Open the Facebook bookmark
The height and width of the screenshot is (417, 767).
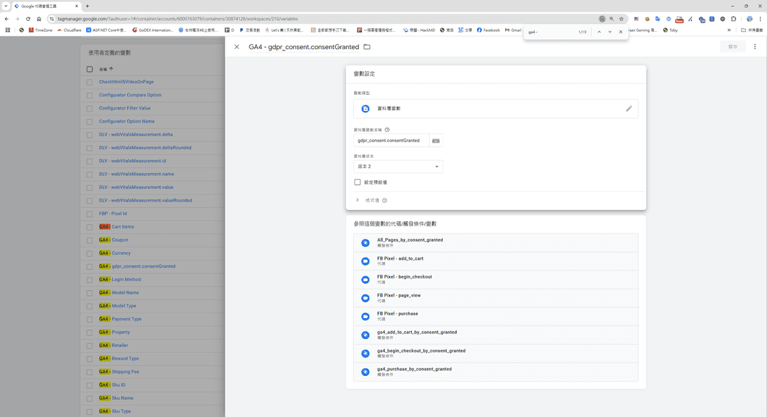click(488, 30)
